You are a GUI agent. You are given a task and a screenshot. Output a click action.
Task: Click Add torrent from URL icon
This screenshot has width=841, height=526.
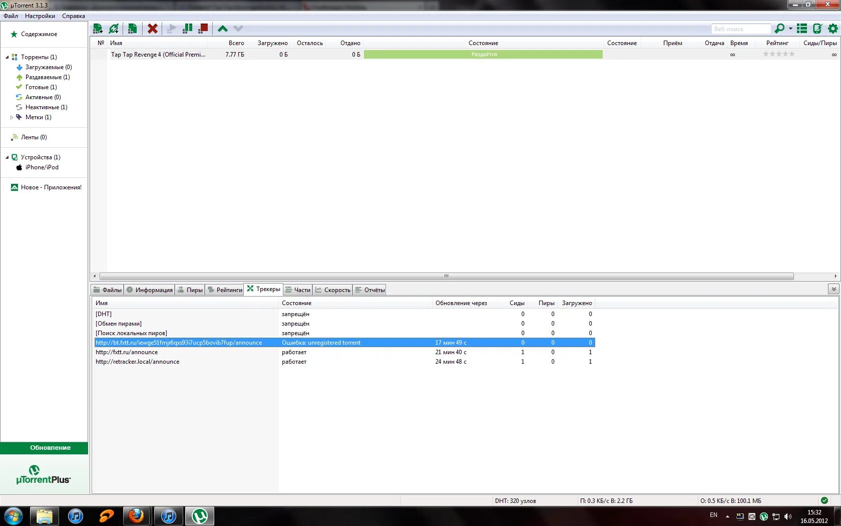pyautogui.click(x=114, y=29)
